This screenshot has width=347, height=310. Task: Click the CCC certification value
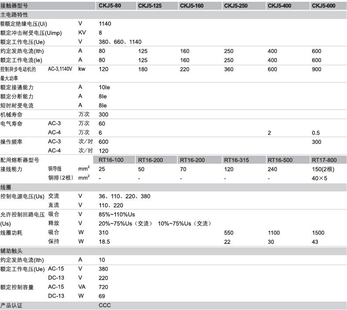coord(105,305)
